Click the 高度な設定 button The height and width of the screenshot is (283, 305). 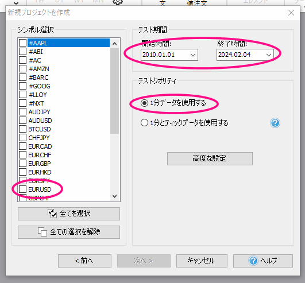tap(210, 158)
